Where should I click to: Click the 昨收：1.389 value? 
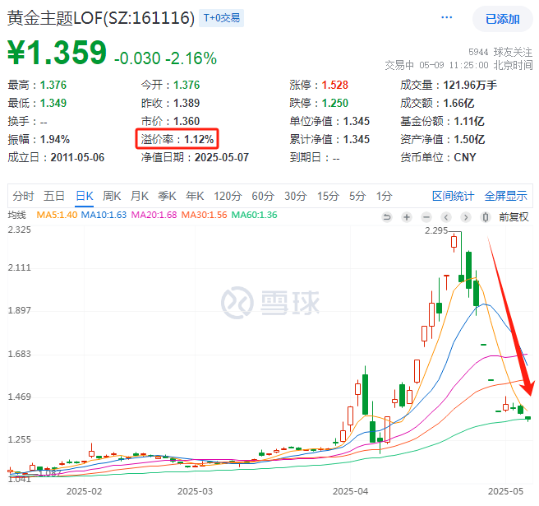(170, 104)
